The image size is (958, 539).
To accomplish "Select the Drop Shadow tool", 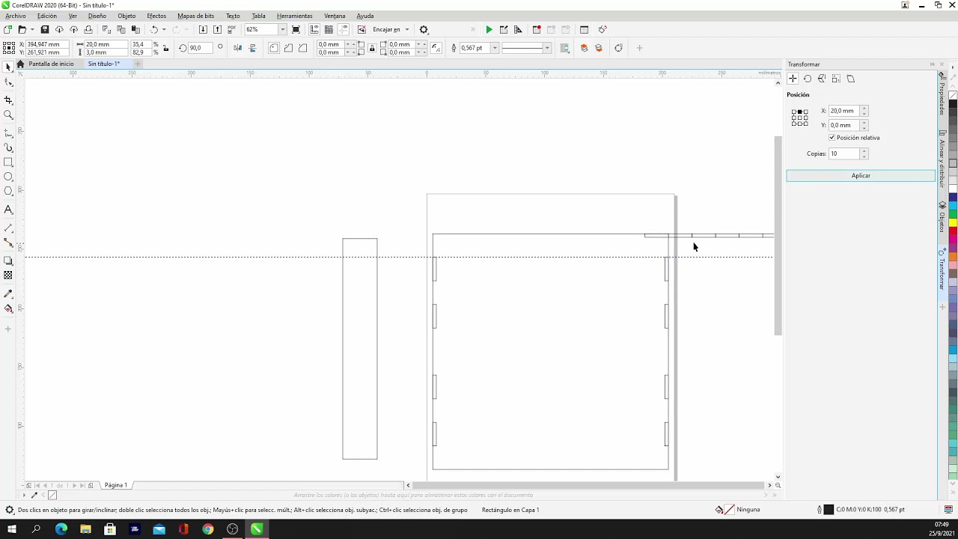I will coord(8,261).
